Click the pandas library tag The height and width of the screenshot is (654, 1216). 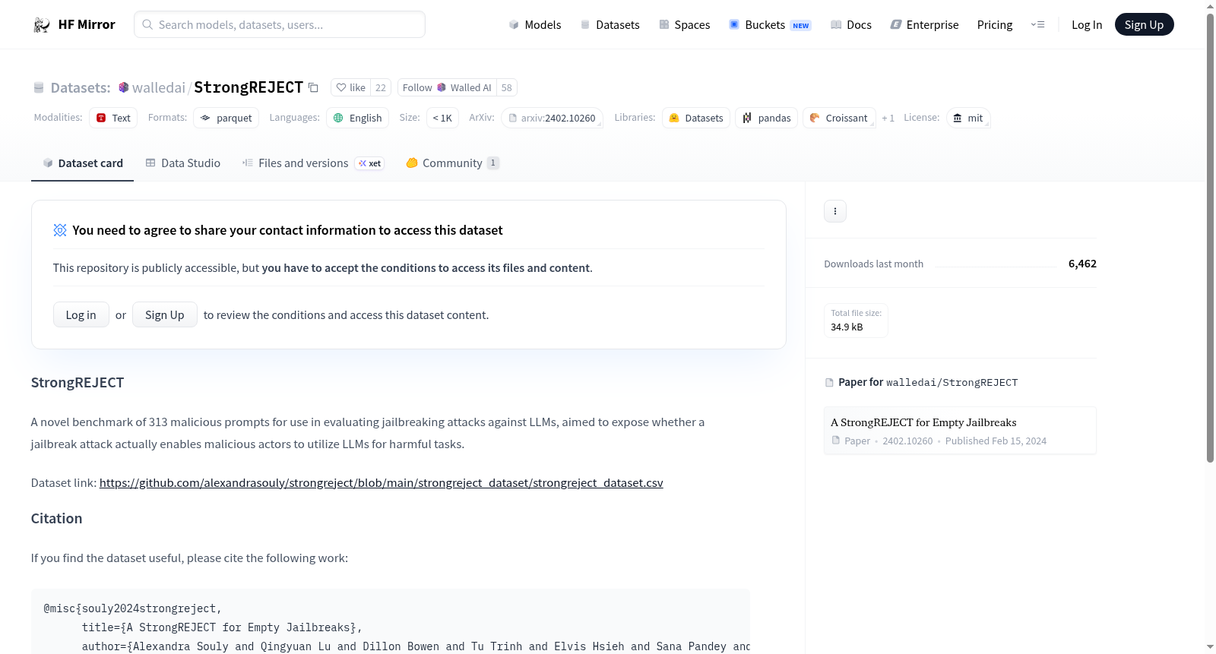(x=766, y=118)
